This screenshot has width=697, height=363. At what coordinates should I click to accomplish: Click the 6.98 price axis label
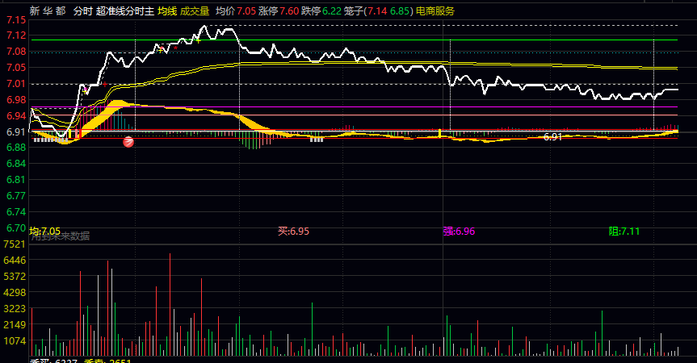point(16,99)
